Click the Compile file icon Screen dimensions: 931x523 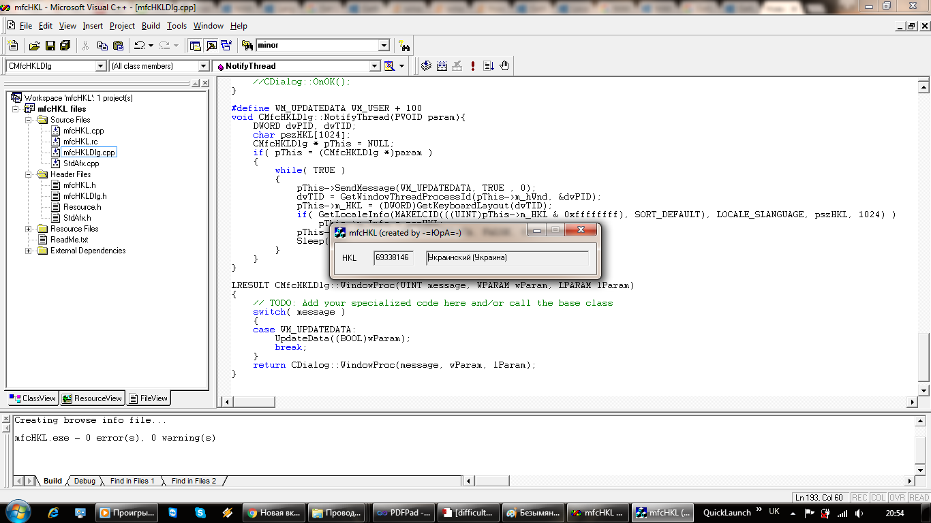click(426, 66)
